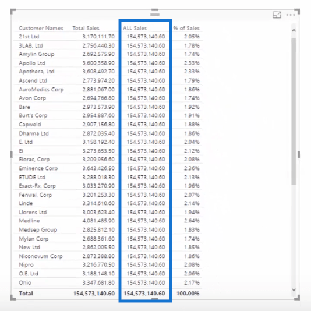Click the Focus mode icon
311x311 pixels.
[277, 15]
